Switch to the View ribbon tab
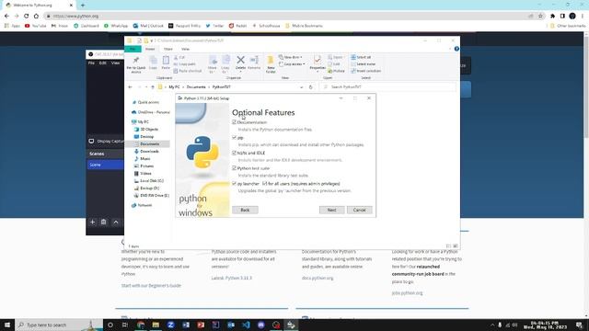This screenshot has height=331, width=589. tap(185, 49)
